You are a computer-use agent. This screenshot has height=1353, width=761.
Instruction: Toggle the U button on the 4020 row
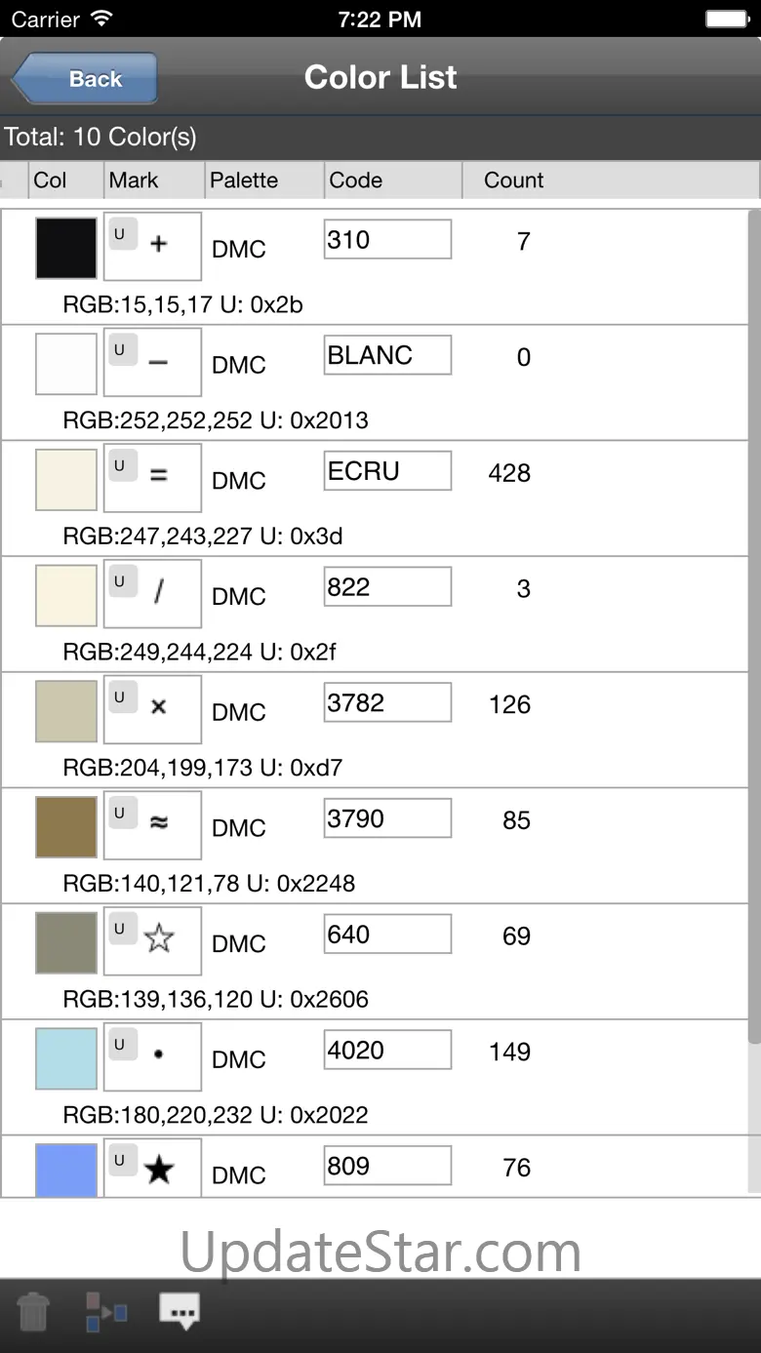tap(121, 1045)
